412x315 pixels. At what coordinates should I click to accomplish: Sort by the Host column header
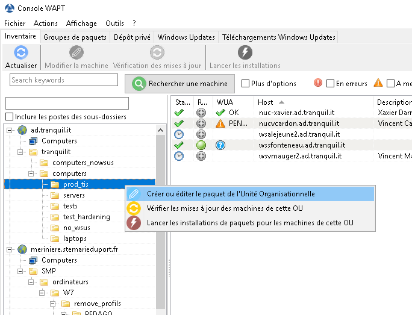click(313, 102)
